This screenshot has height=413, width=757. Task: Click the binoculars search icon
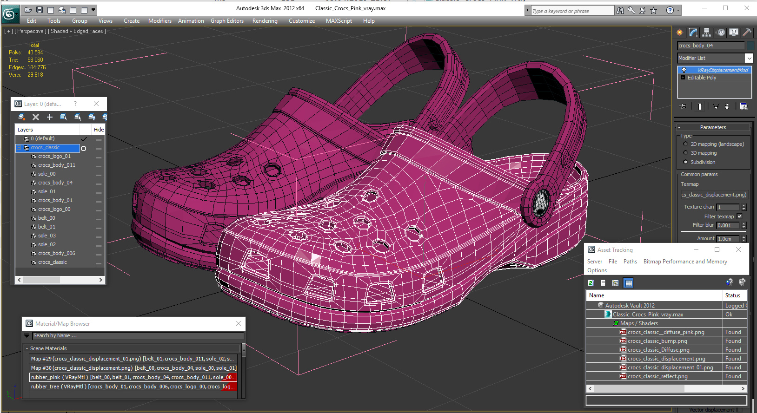[x=620, y=10]
